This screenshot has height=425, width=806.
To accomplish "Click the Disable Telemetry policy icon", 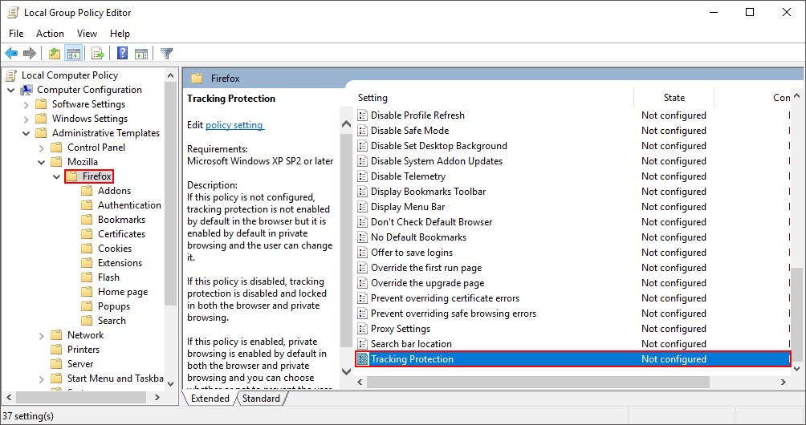I will pos(362,176).
